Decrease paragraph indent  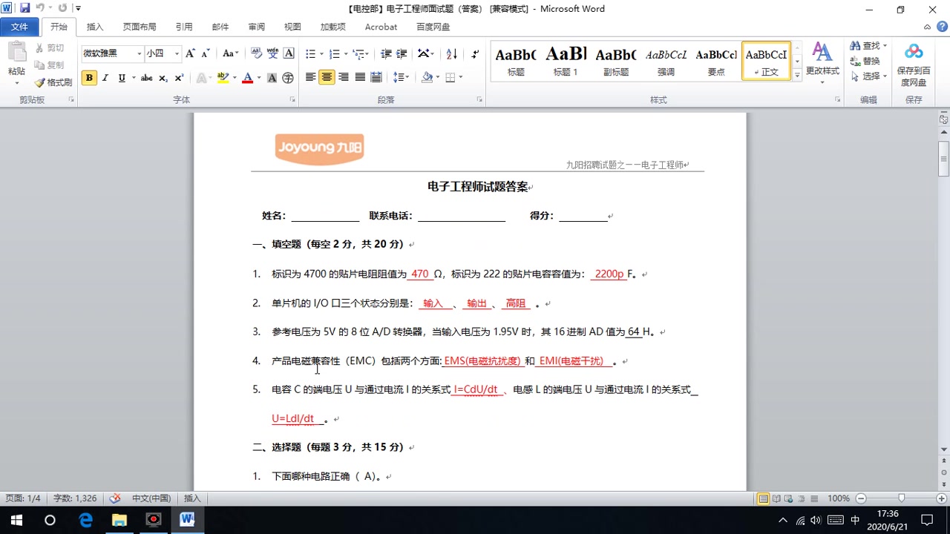click(x=386, y=53)
